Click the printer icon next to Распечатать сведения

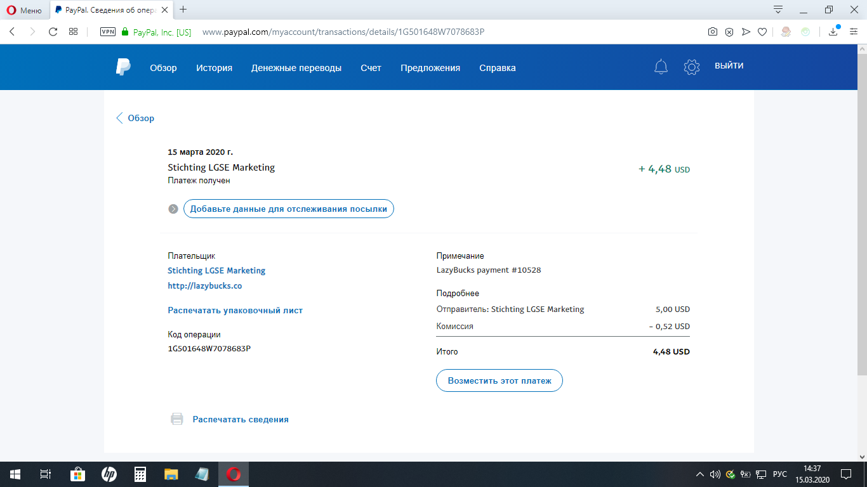(x=177, y=419)
